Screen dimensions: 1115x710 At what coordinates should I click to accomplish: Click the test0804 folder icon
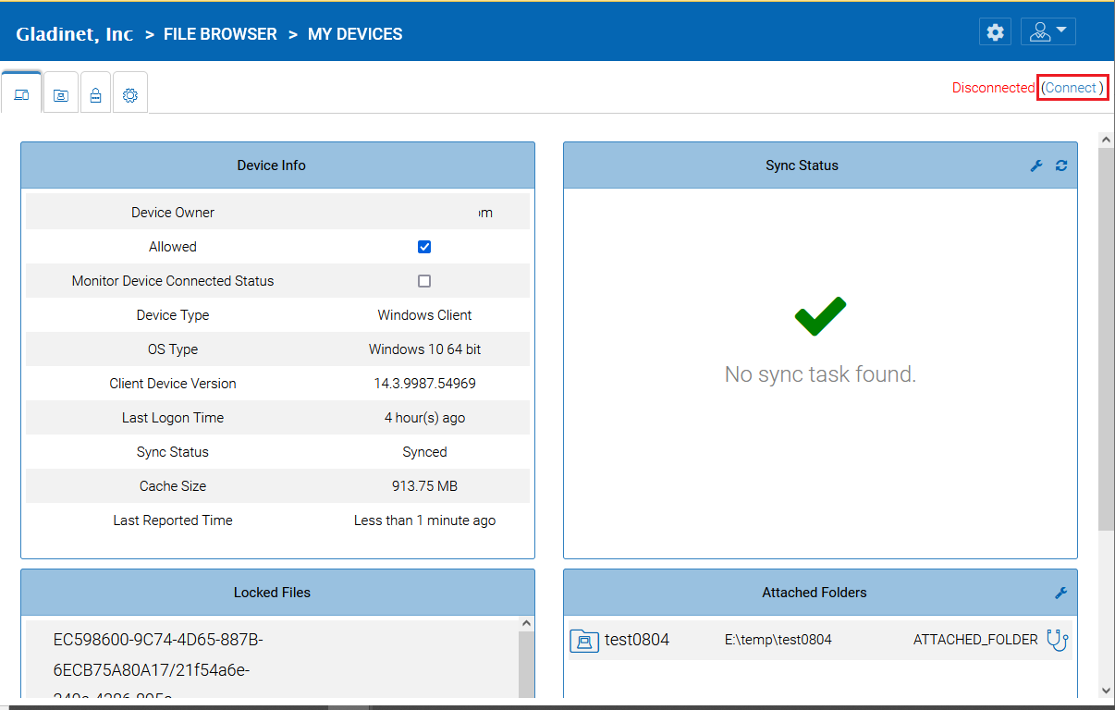tap(584, 640)
